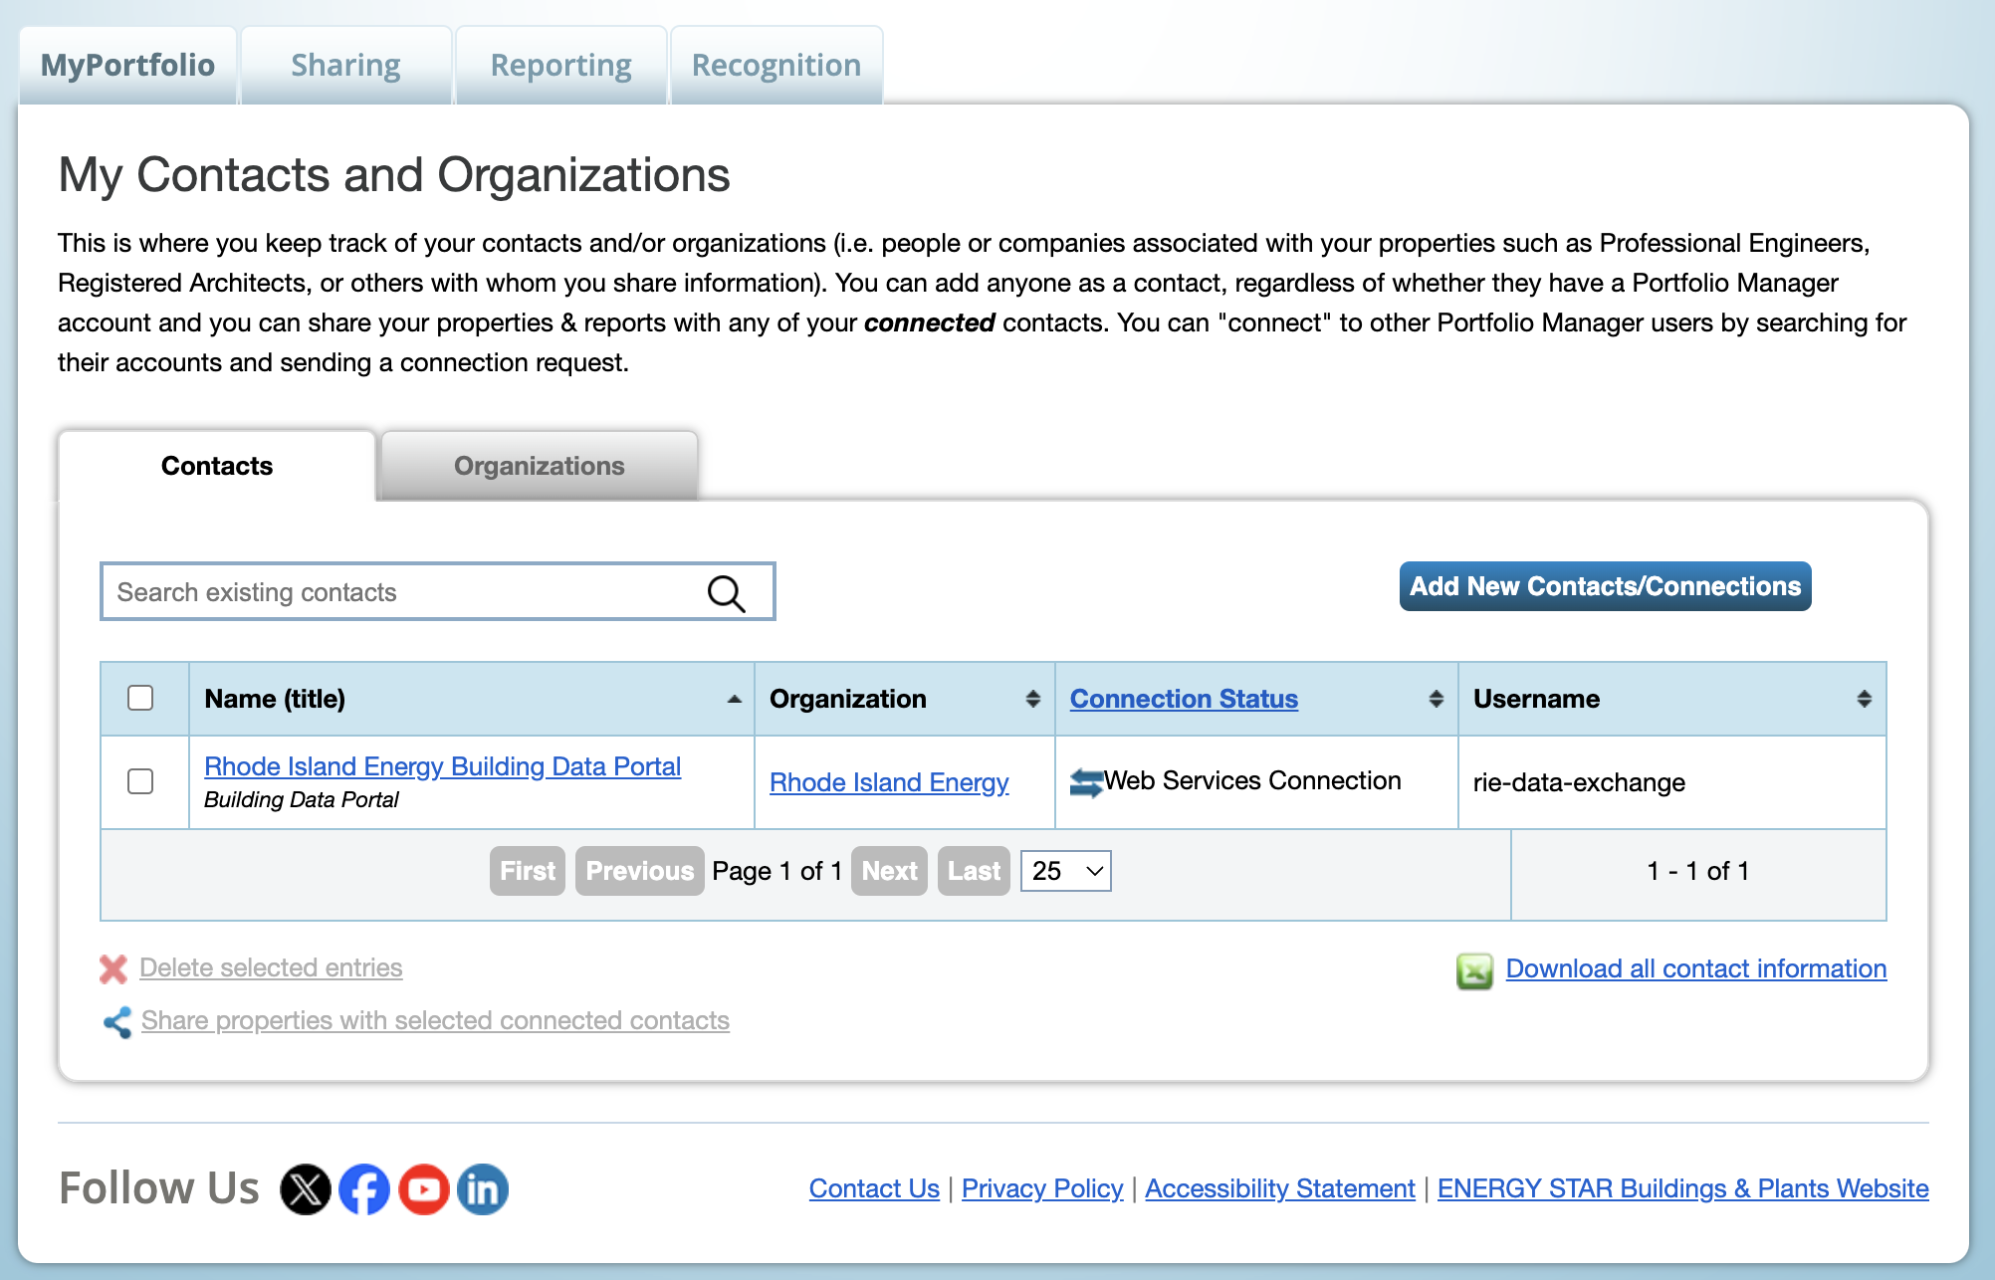1995x1280 pixels.
Task: Click the Web Services Connection status text
Action: tap(1252, 780)
